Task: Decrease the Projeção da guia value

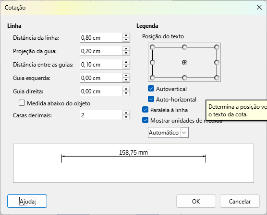Action: (126, 53)
